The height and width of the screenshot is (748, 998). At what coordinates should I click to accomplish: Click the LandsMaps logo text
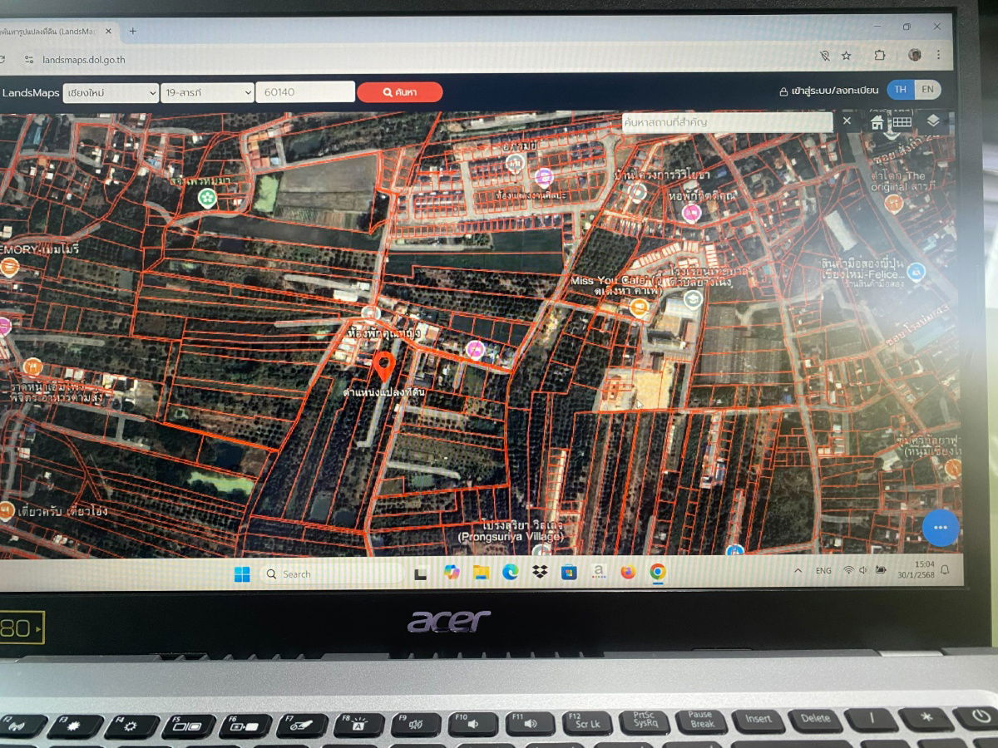[30, 92]
